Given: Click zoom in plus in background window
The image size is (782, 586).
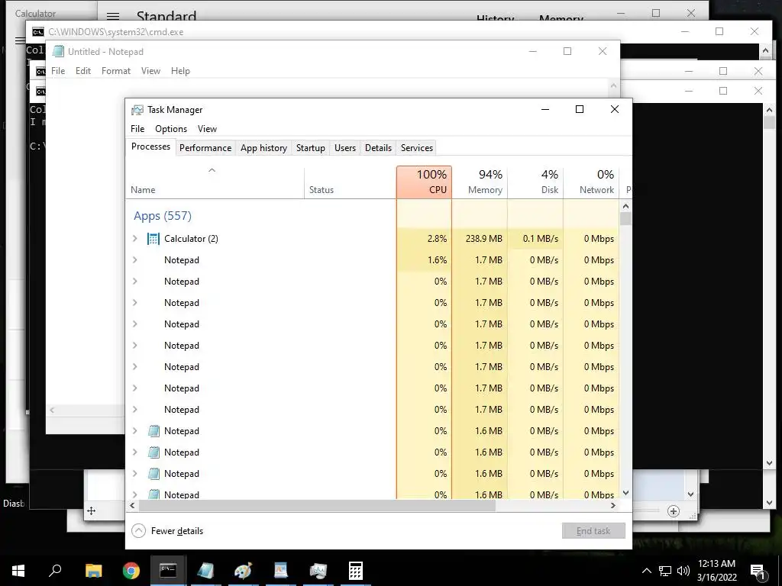Looking at the screenshot, I should point(674,511).
